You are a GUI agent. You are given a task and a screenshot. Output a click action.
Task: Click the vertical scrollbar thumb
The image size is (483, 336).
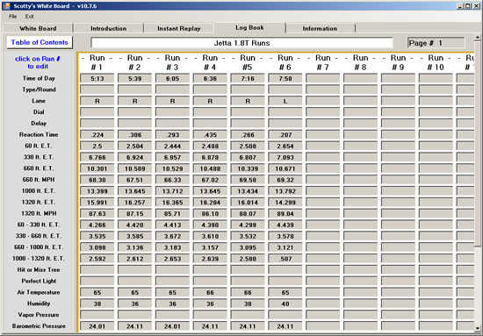click(478, 143)
